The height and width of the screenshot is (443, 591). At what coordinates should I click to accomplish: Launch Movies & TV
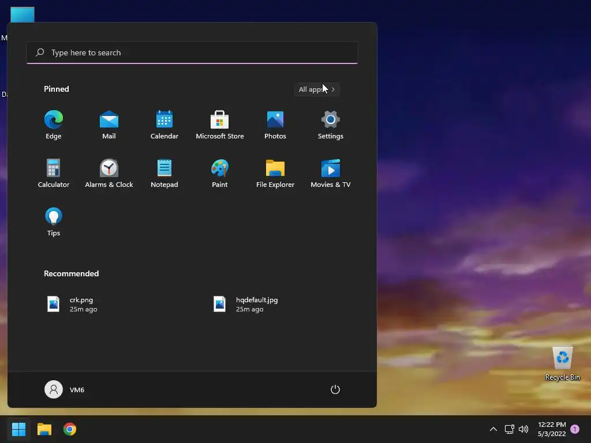331,174
